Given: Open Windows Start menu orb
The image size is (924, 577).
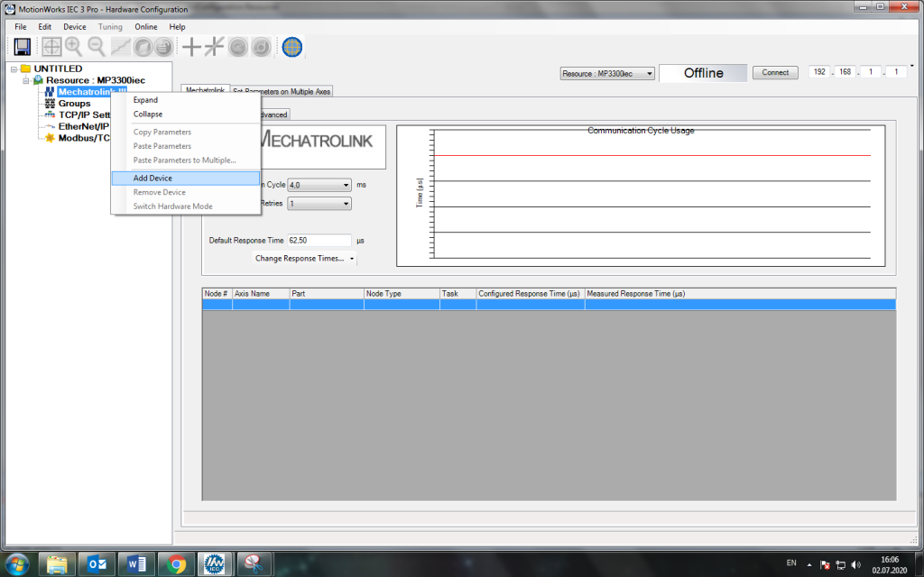Looking at the screenshot, I should pyautogui.click(x=16, y=564).
